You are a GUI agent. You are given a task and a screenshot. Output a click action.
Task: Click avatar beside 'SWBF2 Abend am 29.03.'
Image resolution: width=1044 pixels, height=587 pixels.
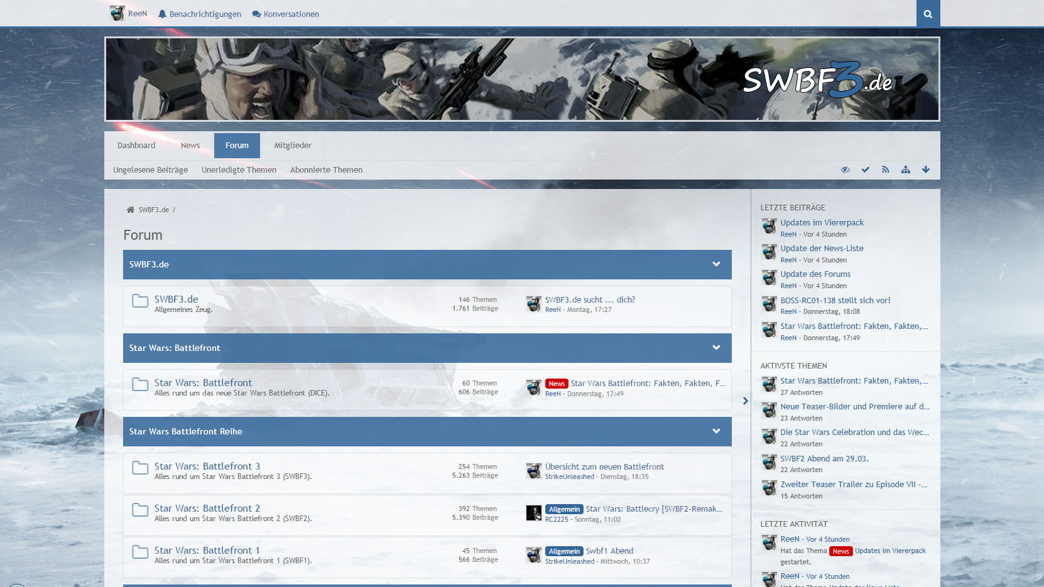click(x=769, y=463)
